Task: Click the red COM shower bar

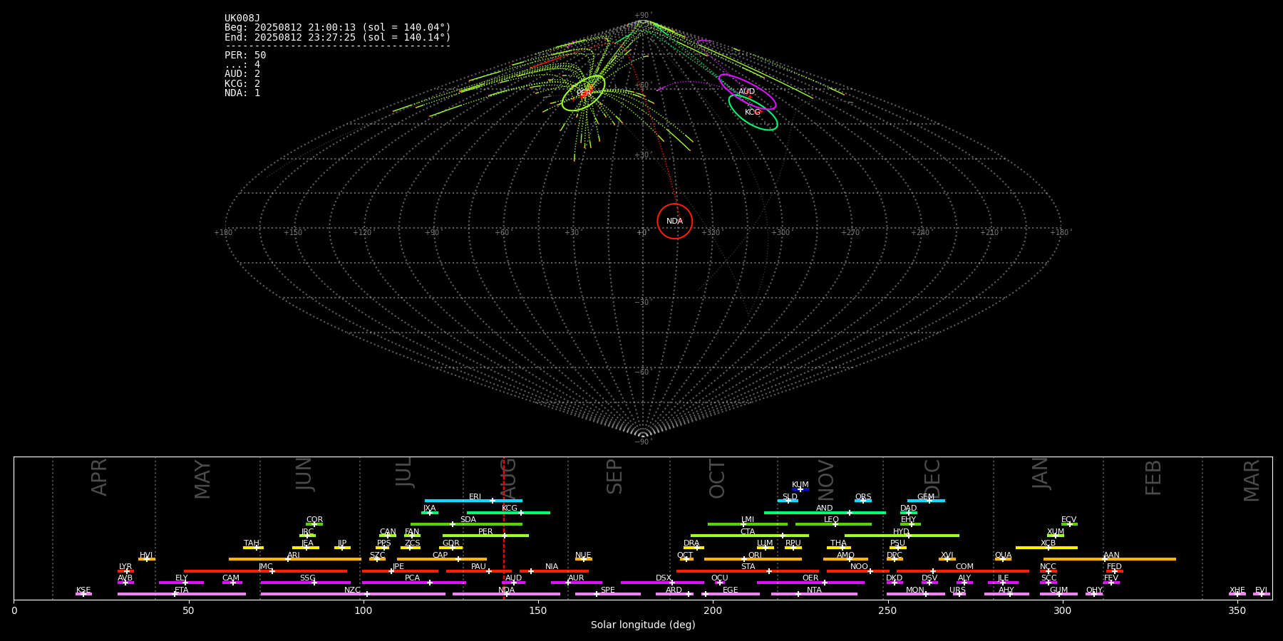Action: (963, 570)
